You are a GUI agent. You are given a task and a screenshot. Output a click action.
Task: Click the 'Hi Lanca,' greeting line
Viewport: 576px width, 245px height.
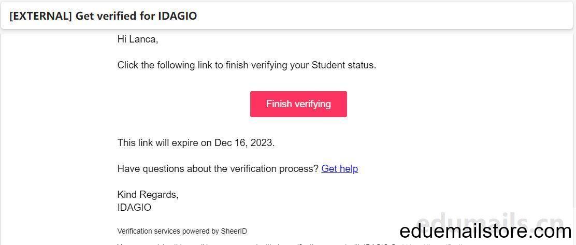138,39
